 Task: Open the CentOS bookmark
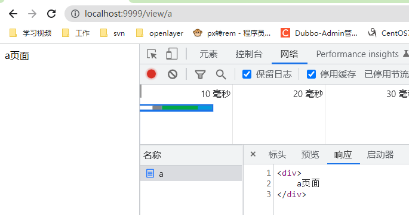[x=388, y=33]
